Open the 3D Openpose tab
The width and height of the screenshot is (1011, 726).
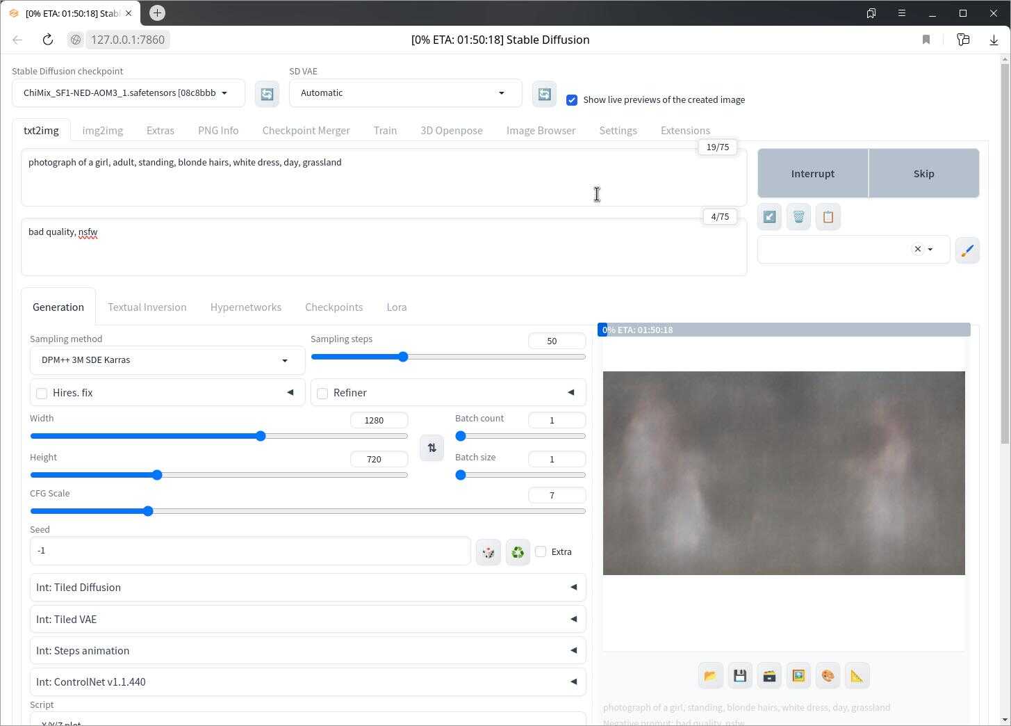(452, 131)
